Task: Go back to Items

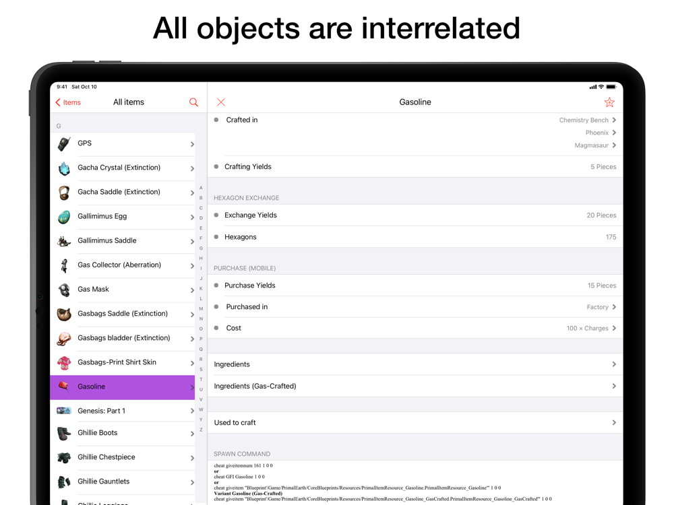Action: point(68,102)
